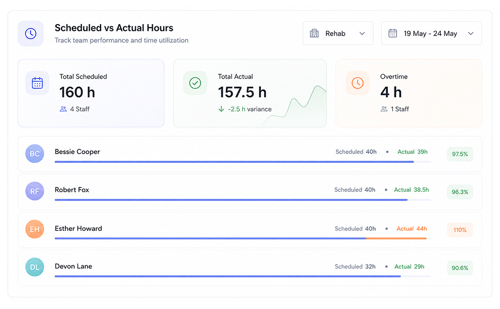Click the DL avatar for Devon Lane
The height and width of the screenshot is (309, 500).
tap(35, 267)
